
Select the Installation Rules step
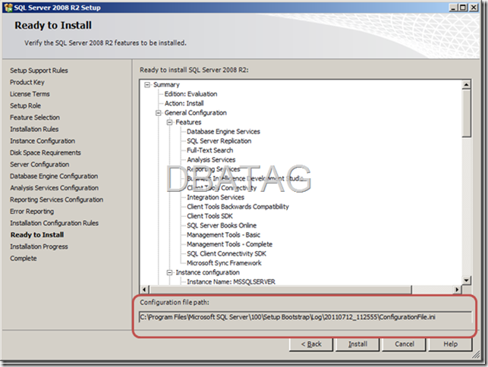tap(34, 129)
